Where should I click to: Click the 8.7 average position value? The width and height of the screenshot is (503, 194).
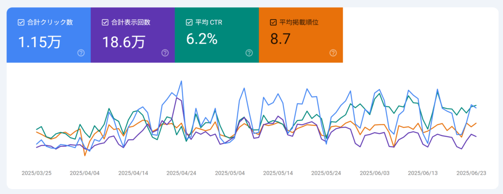280,39
